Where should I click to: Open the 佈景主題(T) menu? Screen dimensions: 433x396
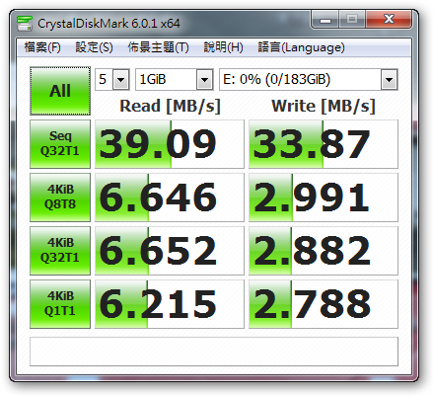tap(158, 47)
